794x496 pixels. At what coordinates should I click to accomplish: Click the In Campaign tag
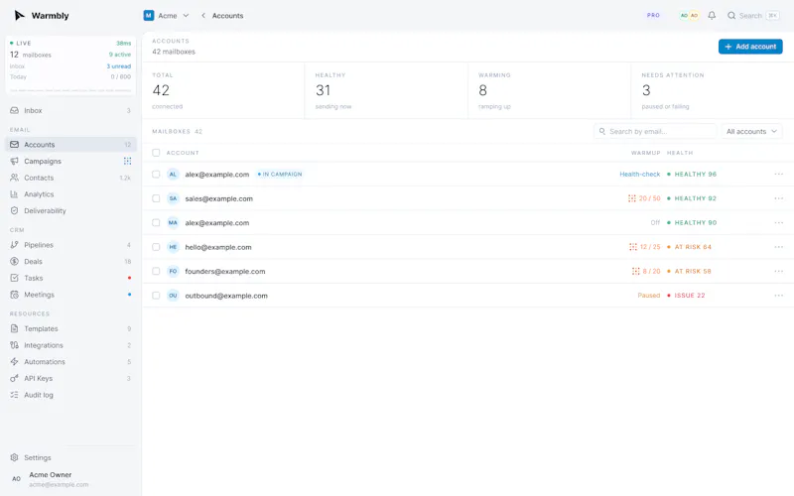click(280, 175)
